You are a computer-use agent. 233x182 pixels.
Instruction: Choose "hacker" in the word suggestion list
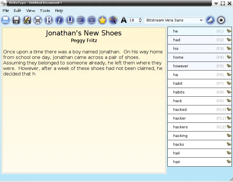pos(200,118)
